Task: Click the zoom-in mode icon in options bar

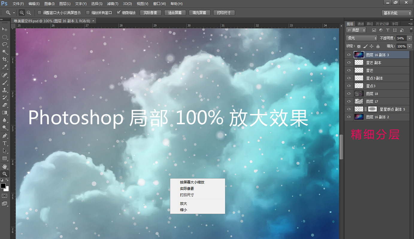Action: coord(22,13)
